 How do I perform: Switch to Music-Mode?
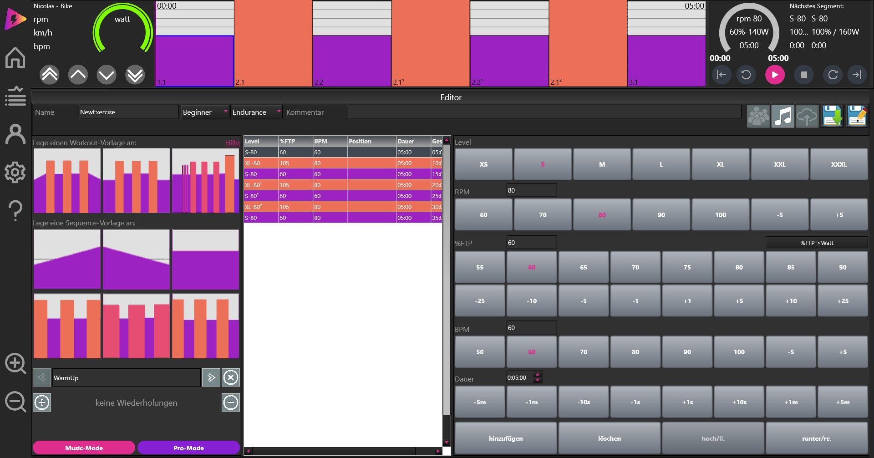pos(84,448)
